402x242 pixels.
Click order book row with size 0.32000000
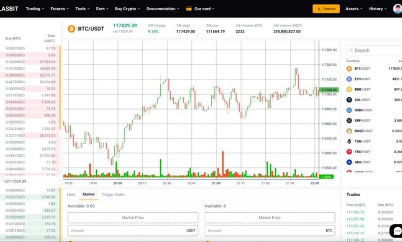point(30,62)
